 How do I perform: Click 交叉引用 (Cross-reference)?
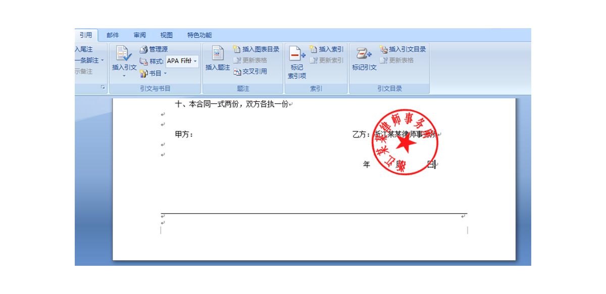click(x=250, y=71)
